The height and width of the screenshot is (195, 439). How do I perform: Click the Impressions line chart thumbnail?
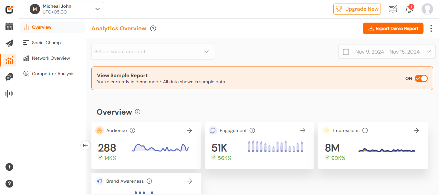click(x=387, y=150)
